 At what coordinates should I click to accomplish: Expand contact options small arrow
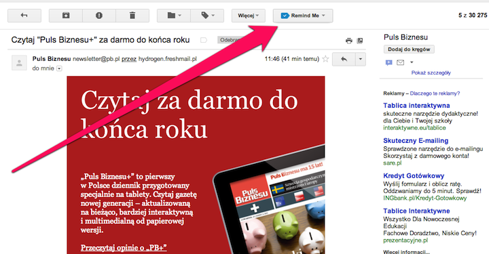click(x=412, y=62)
